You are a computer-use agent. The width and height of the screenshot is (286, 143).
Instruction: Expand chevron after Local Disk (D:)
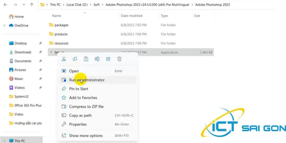(x=90, y=5)
